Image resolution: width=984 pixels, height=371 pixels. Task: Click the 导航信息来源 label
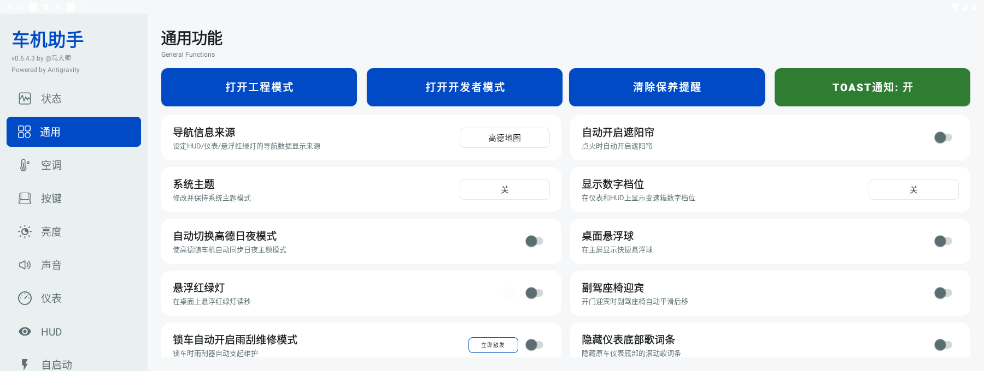(x=204, y=133)
